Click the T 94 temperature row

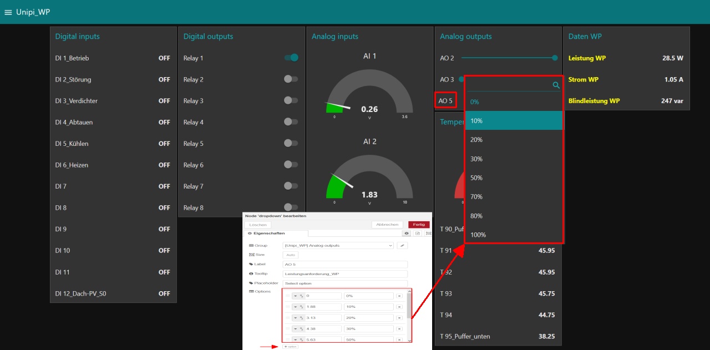coord(498,315)
